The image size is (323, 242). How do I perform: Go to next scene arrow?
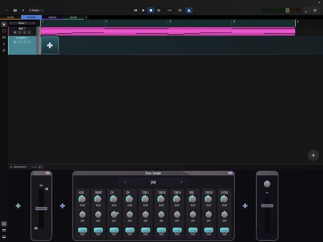(34, 23)
